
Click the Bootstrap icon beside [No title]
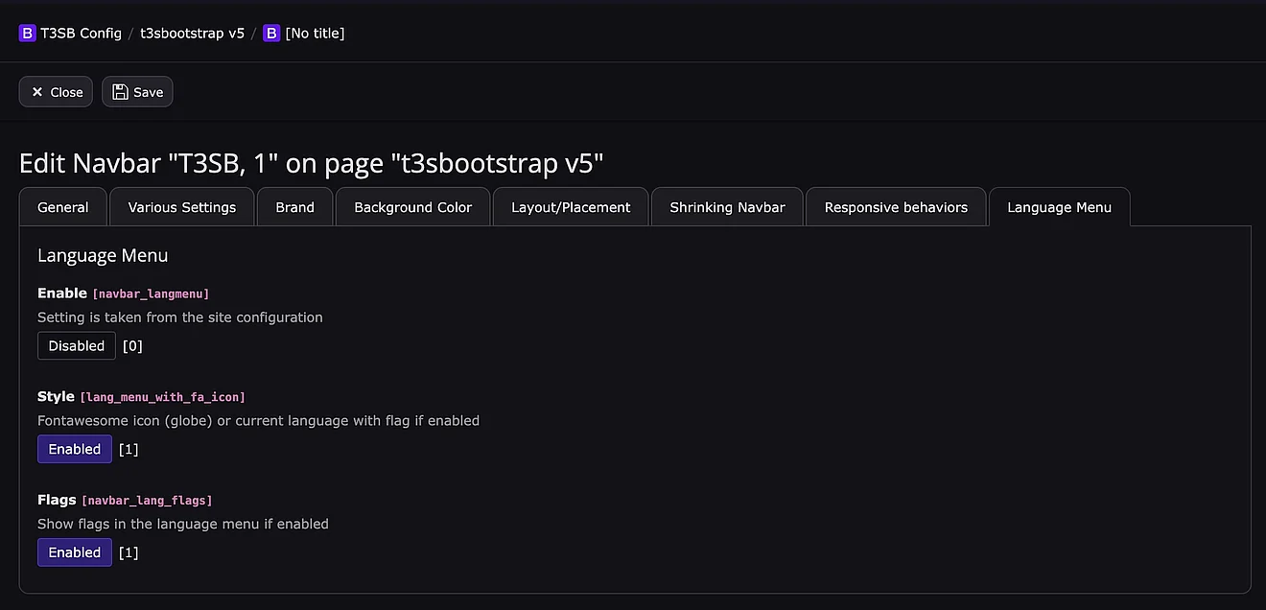(271, 34)
